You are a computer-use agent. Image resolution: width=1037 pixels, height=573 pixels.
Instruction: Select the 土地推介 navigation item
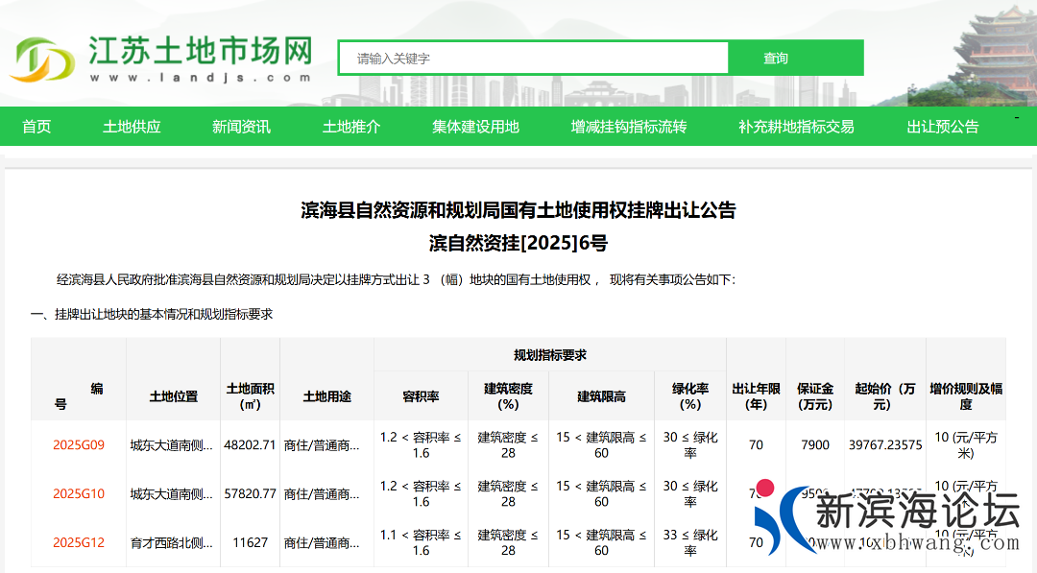(351, 127)
